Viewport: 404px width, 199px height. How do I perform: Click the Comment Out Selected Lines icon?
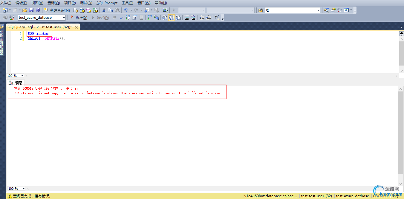click(x=186, y=18)
